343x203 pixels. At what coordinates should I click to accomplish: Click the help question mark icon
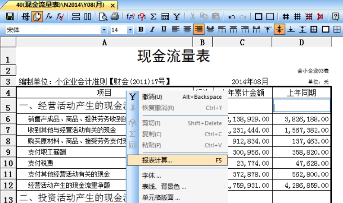[x=335, y=17]
